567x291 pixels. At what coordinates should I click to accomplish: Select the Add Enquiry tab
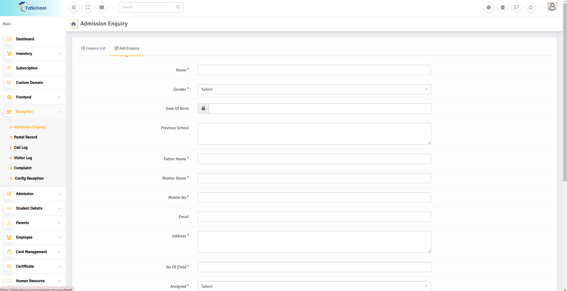[127, 48]
